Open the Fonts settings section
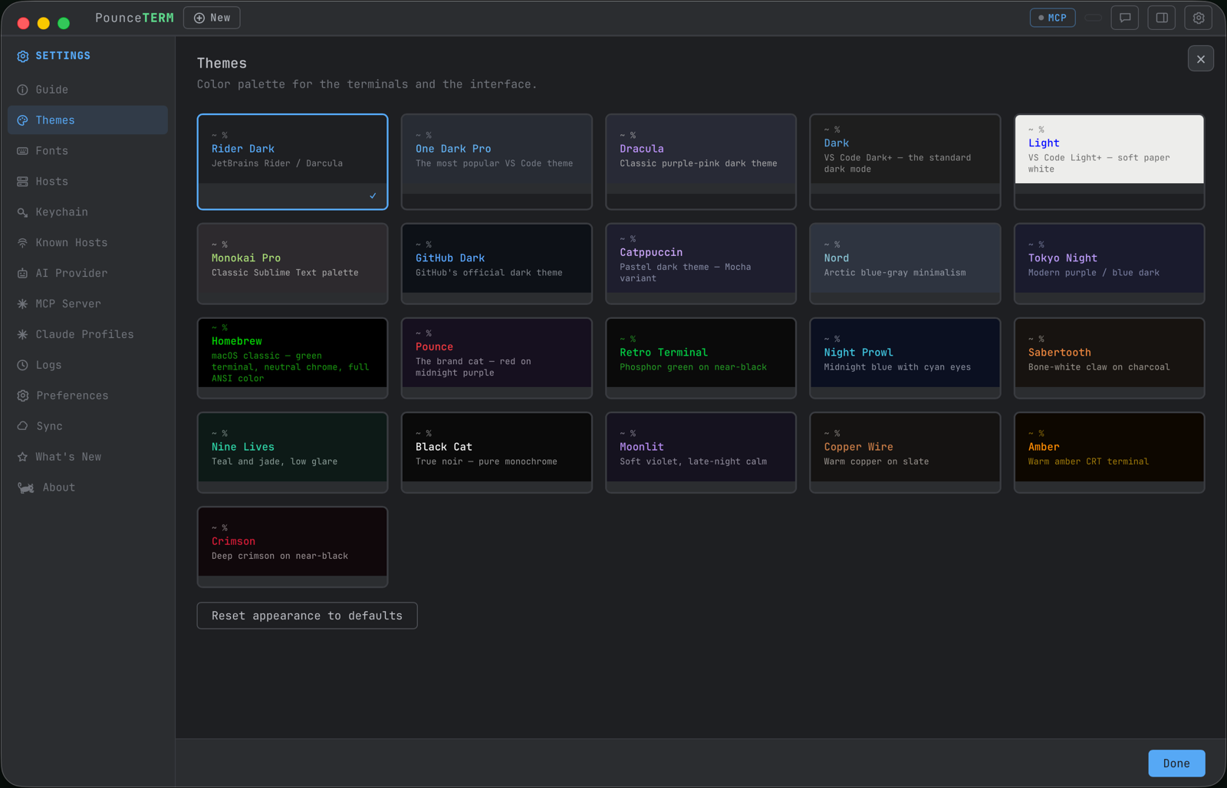Viewport: 1227px width, 788px height. click(88, 151)
